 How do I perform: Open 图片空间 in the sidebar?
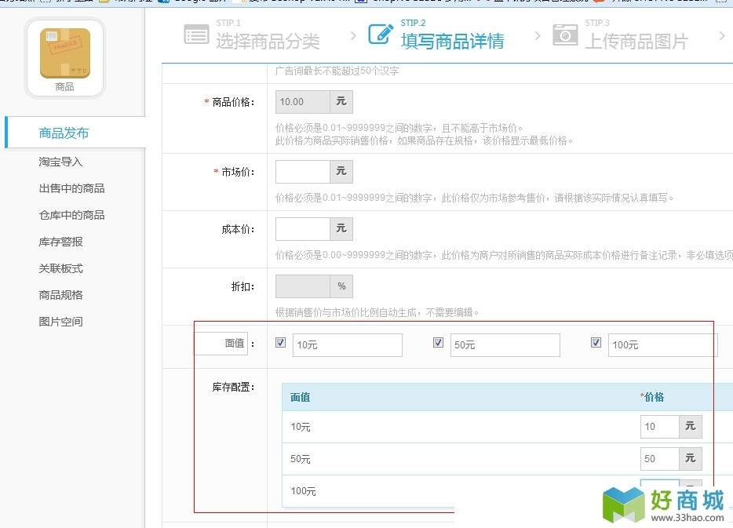point(60,322)
